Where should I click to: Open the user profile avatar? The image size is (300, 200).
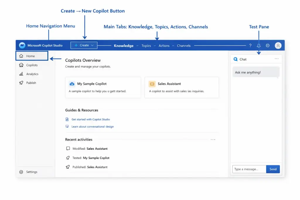point(278,45)
